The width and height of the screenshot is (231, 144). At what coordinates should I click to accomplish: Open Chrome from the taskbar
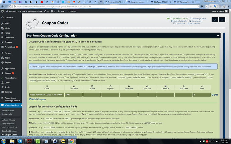(x=72, y=142)
